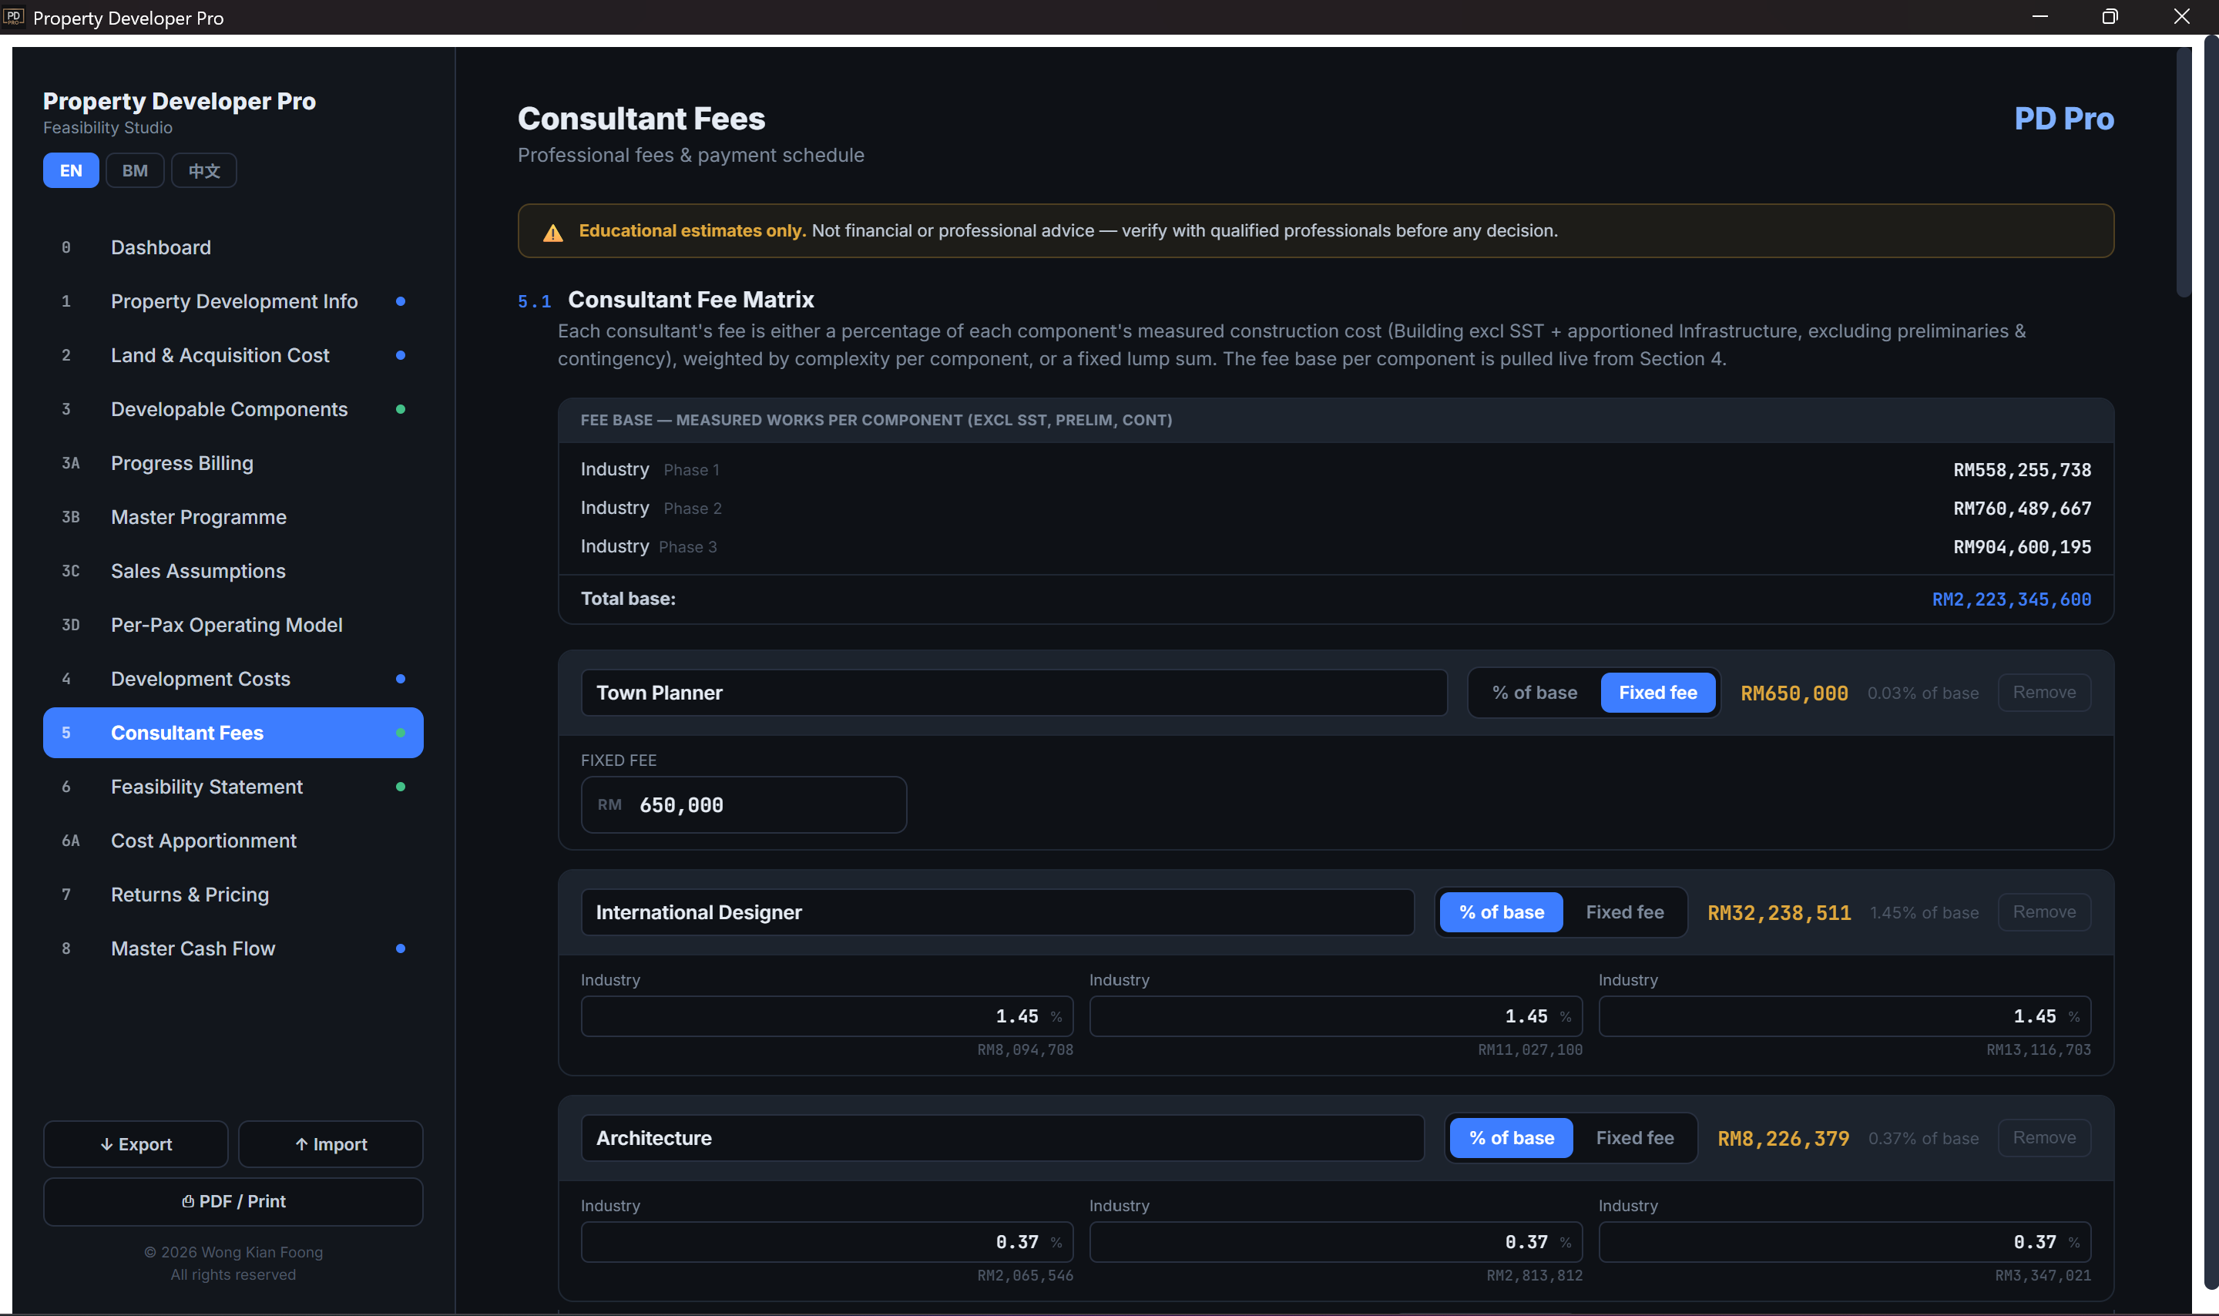The image size is (2219, 1316).
Task: Restore down the application window
Action: point(2110,17)
